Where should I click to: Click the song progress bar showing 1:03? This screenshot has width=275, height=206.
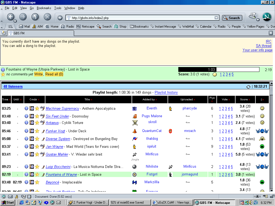pos(219,69)
